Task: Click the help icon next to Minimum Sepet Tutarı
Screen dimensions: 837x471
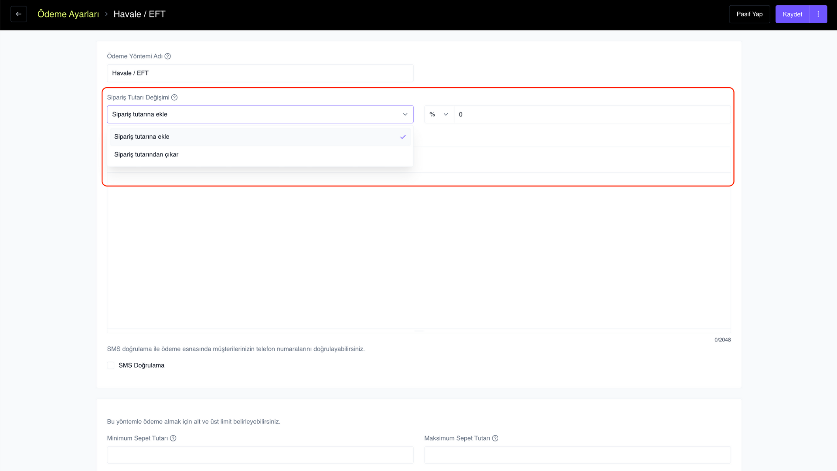Action: click(173, 438)
